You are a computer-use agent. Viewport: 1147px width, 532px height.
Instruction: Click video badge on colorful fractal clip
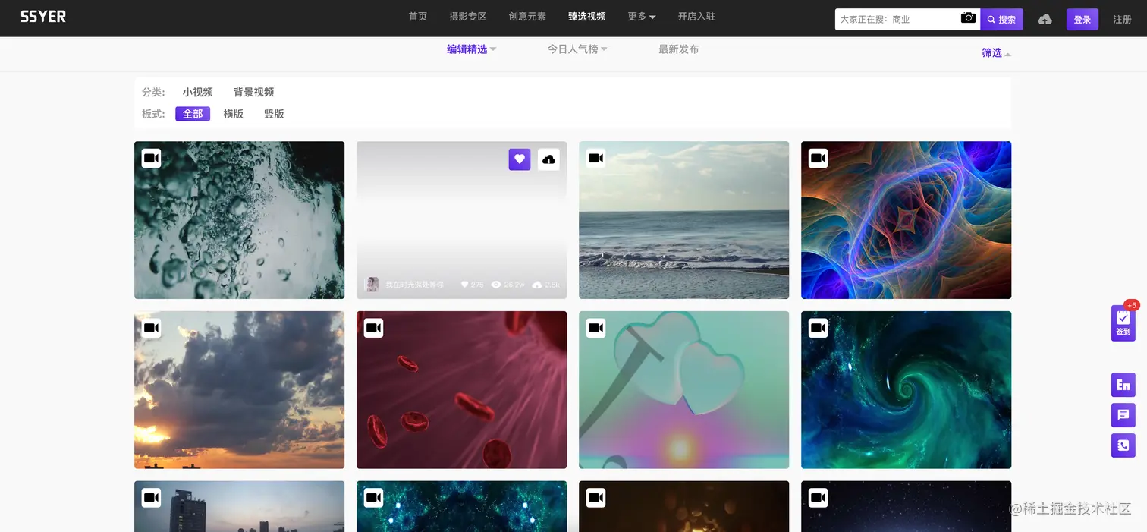pos(819,158)
